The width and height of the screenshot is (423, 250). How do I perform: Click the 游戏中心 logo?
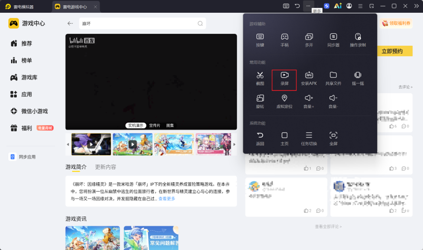tap(26, 23)
